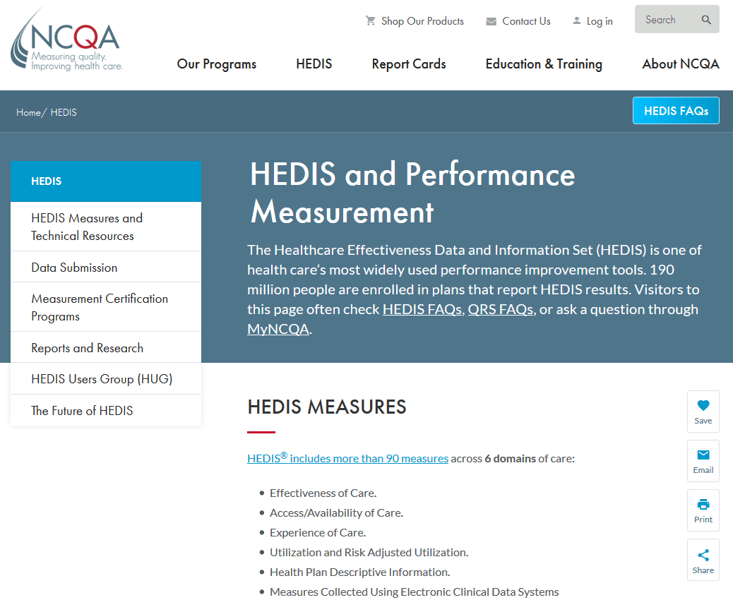Click the Email envelope icon in side panel

tap(703, 455)
